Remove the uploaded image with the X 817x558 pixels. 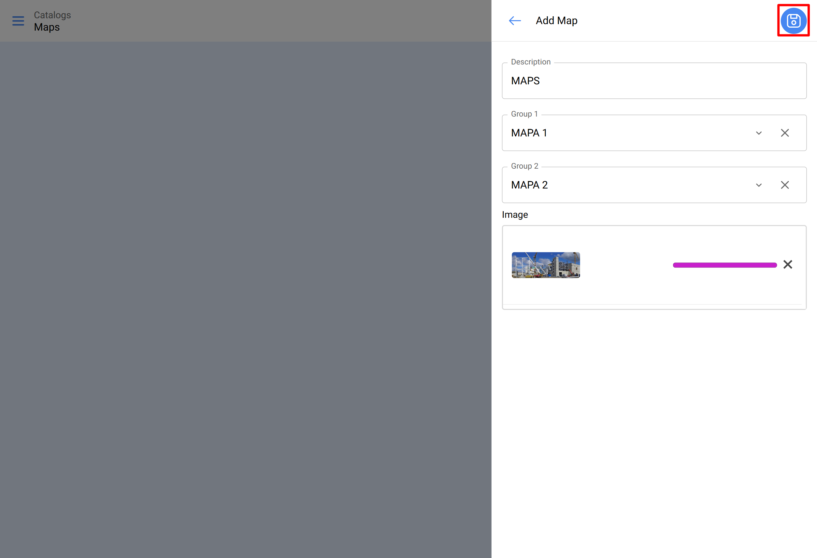787,265
